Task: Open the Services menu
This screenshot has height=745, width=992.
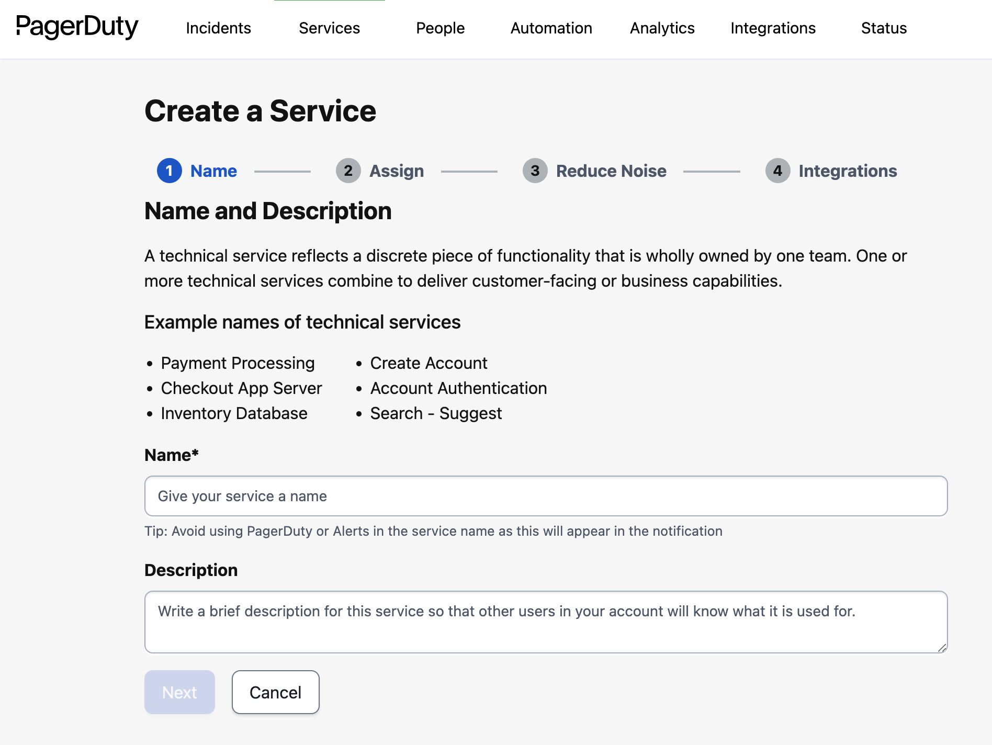Action: [x=329, y=28]
